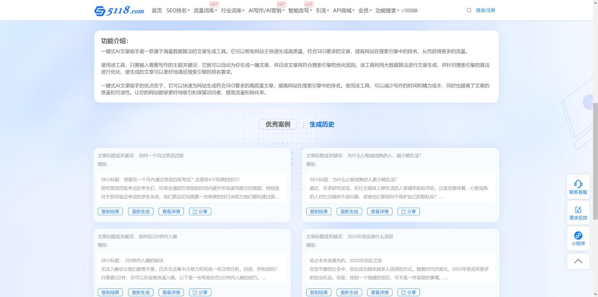
Task: Expand 引流 menu
Action: (x=323, y=11)
